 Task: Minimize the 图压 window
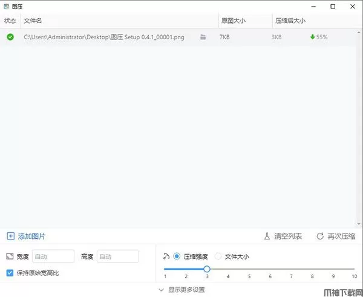[x=313, y=7]
